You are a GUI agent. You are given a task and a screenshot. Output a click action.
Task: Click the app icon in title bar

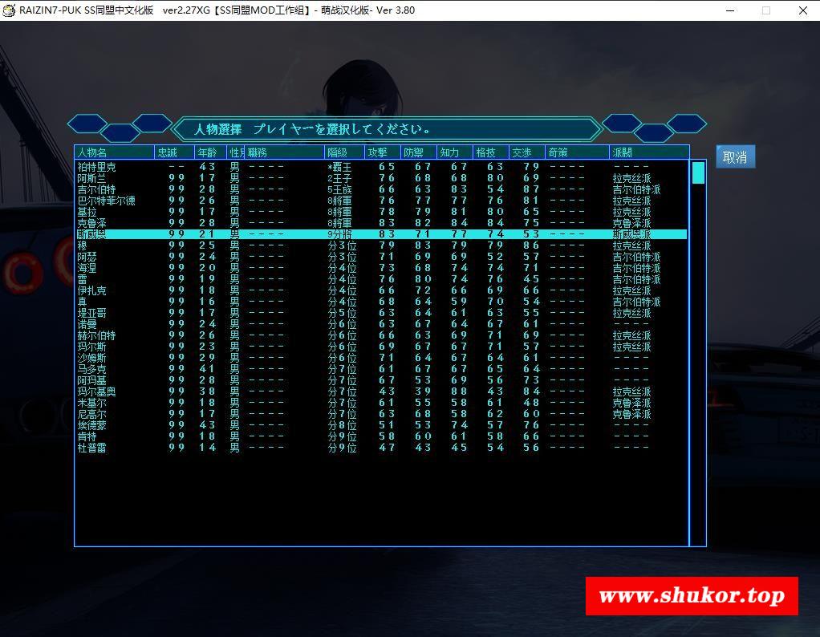[x=9, y=10]
